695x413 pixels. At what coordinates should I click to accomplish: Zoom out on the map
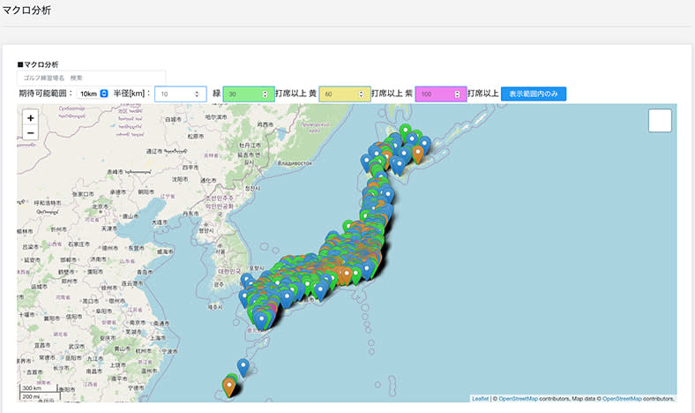(x=31, y=133)
